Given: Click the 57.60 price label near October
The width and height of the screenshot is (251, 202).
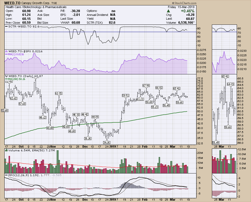Looking at the screenshot, I should pyautogui.click(x=22, y=104).
